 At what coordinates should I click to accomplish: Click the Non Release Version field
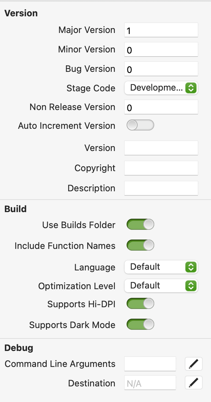(x=161, y=107)
